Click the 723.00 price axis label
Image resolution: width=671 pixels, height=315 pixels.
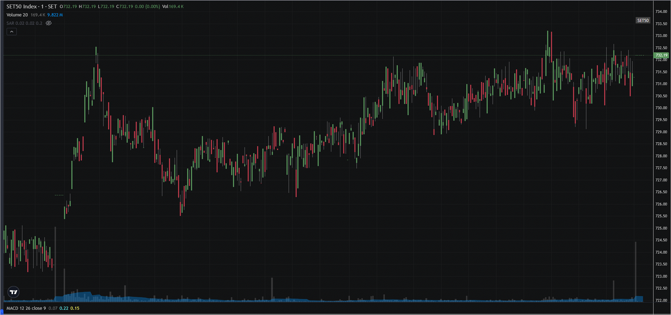point(661,276)
